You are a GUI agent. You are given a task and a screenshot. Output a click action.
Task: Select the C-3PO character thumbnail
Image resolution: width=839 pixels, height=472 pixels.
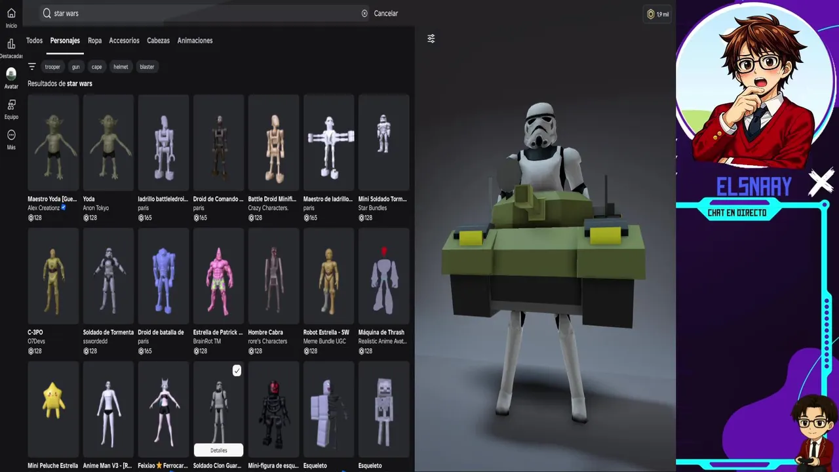click(x=53, y=277)
